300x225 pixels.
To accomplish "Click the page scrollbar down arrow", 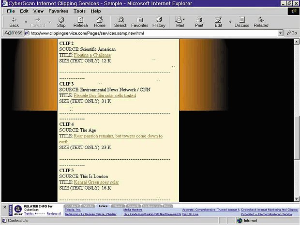I will point(296,199).
